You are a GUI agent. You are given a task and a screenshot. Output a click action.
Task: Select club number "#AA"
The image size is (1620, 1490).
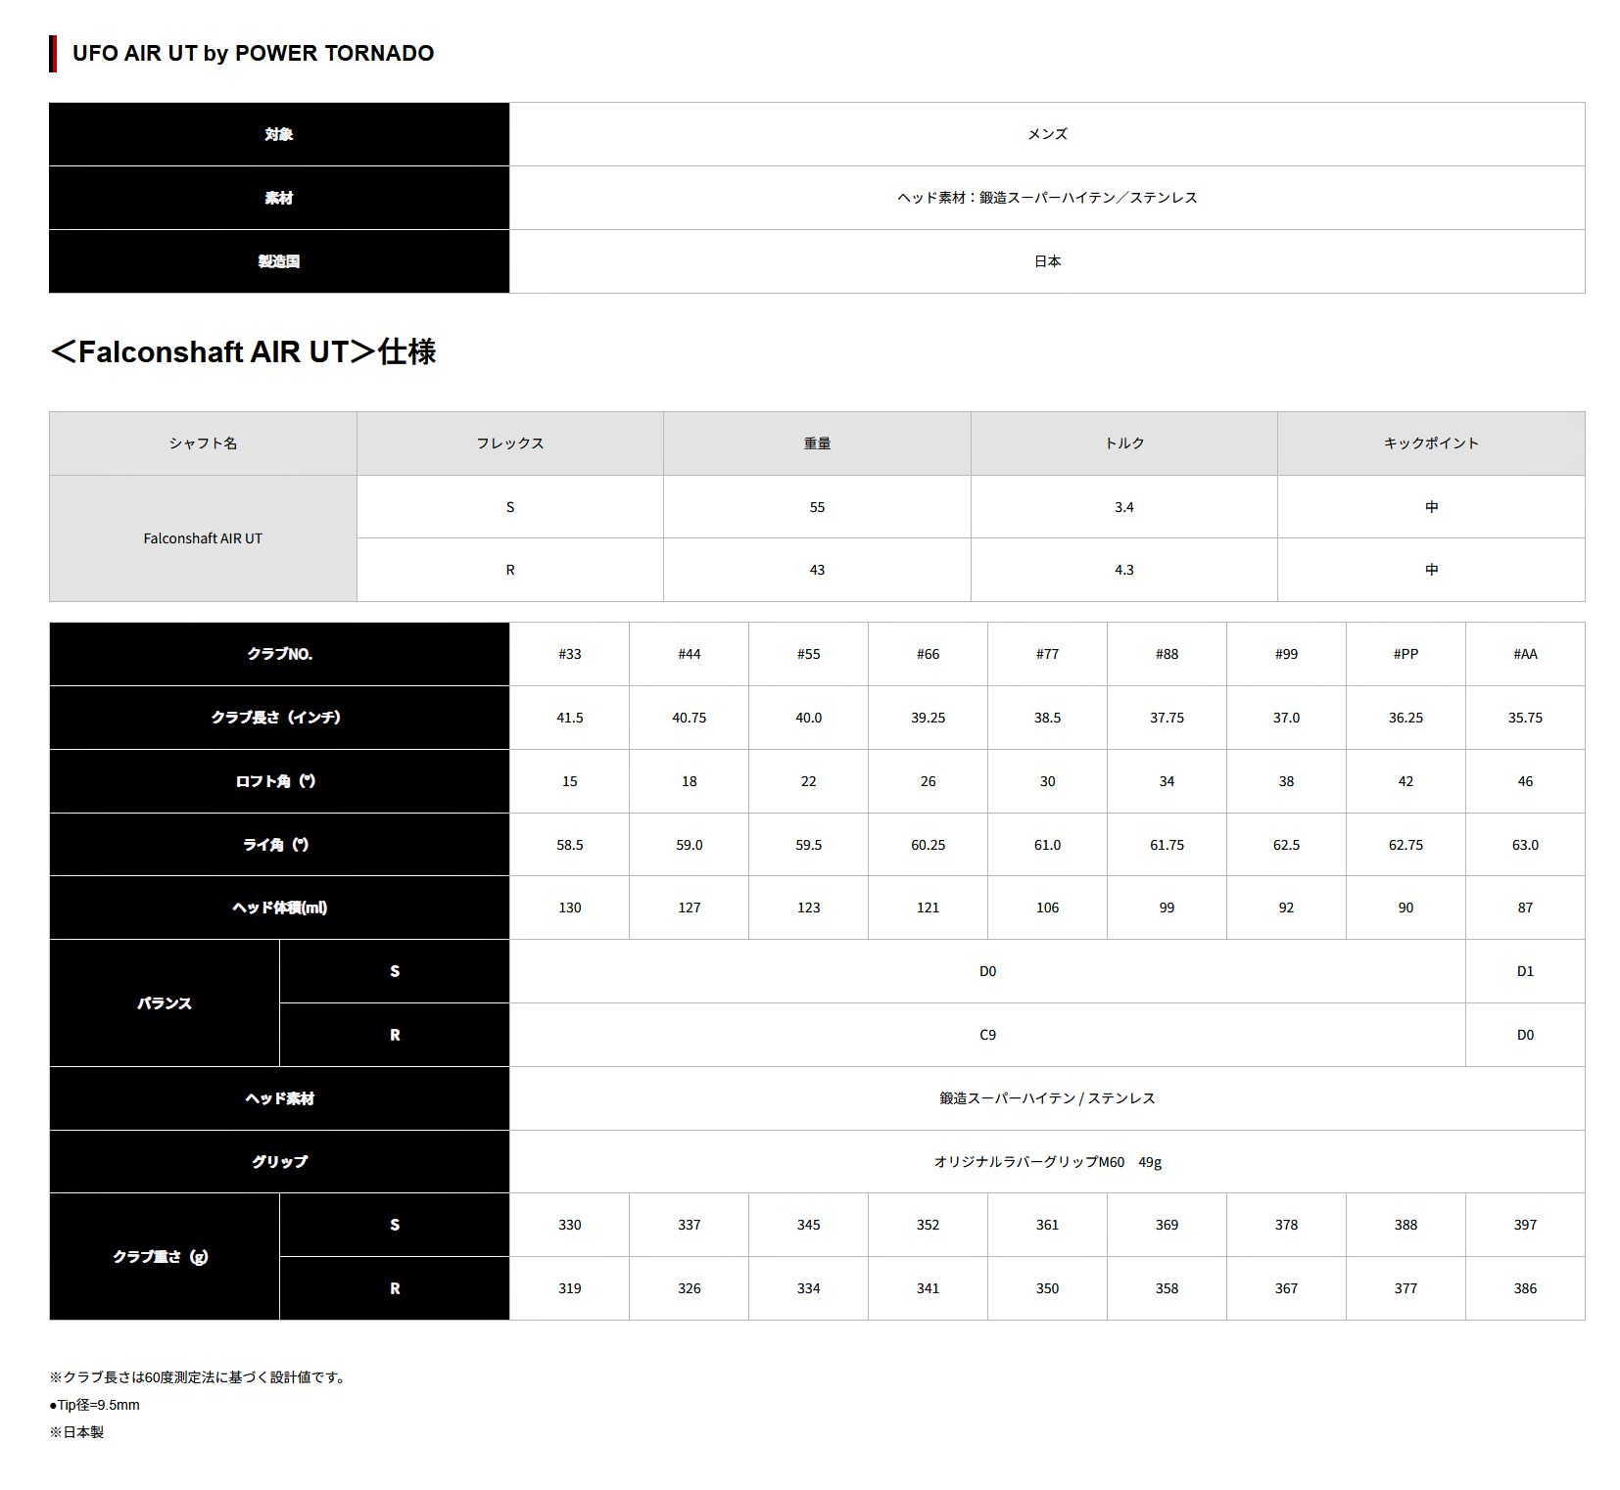(x=1525, y=654)
